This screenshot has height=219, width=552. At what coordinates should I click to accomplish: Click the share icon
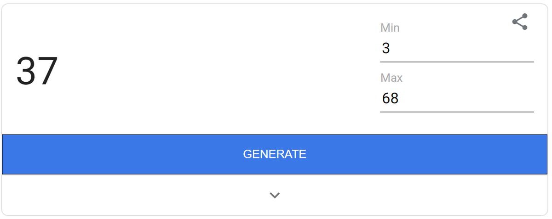click(520, 22)
